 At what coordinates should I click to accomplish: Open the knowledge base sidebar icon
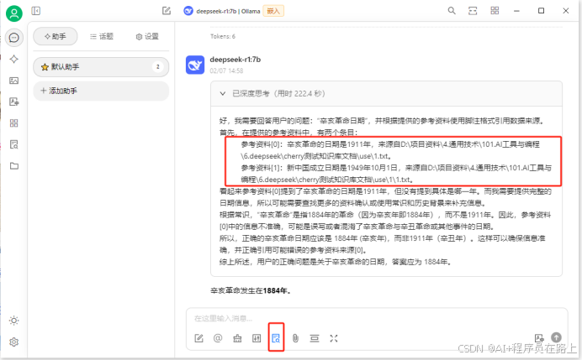[14, 144]
